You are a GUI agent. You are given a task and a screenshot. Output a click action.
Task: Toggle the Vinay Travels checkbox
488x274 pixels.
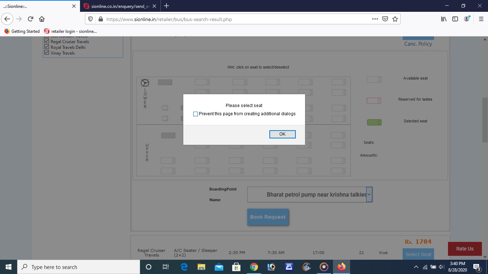pos(46,53)
